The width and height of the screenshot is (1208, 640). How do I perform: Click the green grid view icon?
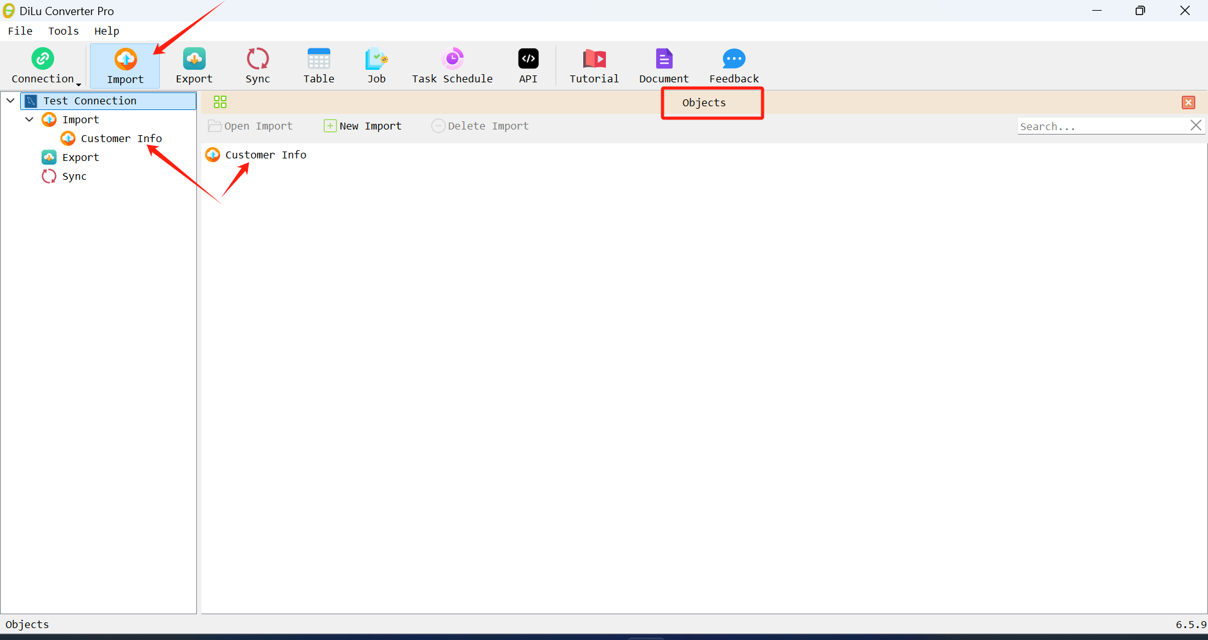(x=220, y=102)
